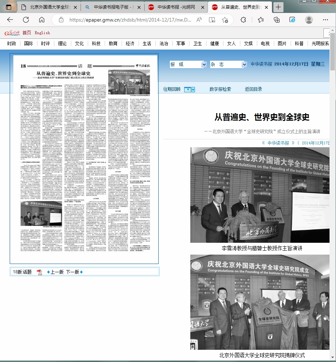
Task: Expand the 杂志 magazine dropdown
Action: point(244,65)
